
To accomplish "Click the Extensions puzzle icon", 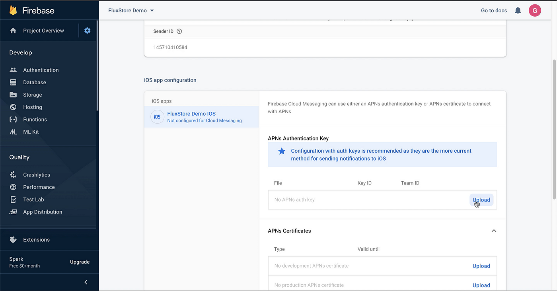I will [13, 240].
